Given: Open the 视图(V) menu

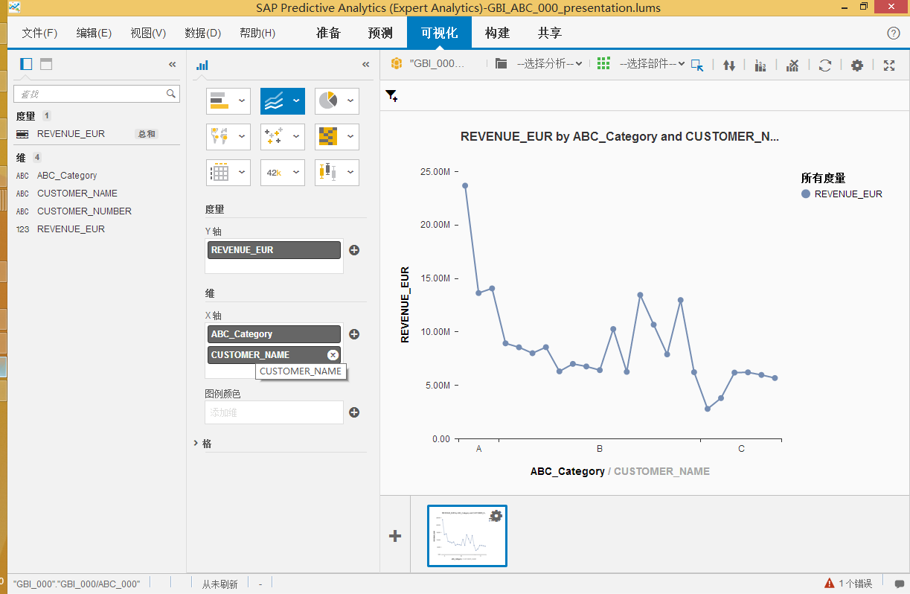Looking at the screenshot, I should [148, 33].
